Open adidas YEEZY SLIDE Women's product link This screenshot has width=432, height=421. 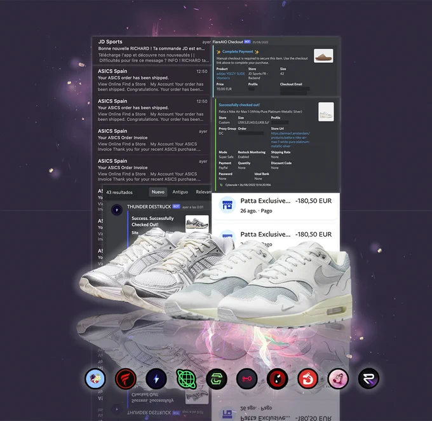click(231, 76)
